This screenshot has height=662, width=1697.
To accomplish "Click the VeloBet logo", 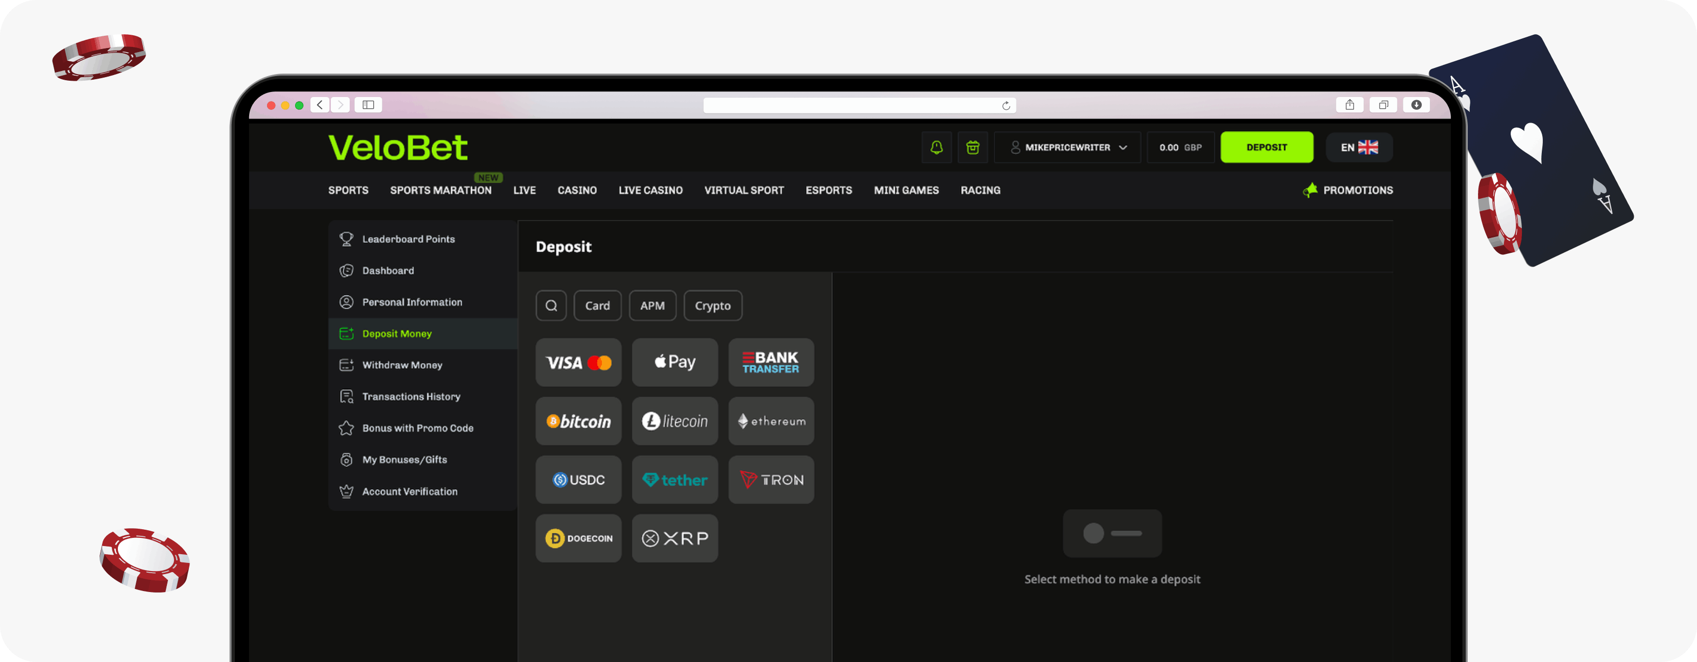I will tap(398, 148).
